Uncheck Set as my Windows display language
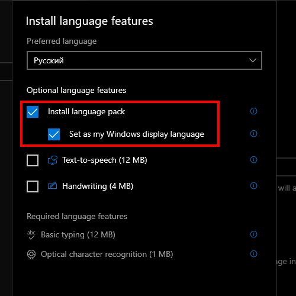The image size is (296, 296). (54, 134)
